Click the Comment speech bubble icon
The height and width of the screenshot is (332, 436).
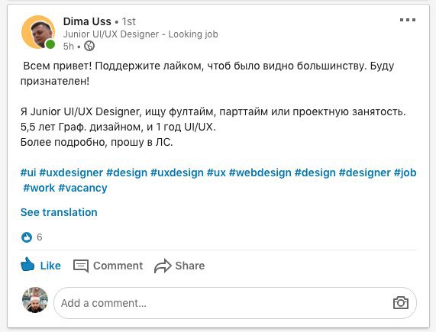[x=81, y=266]
